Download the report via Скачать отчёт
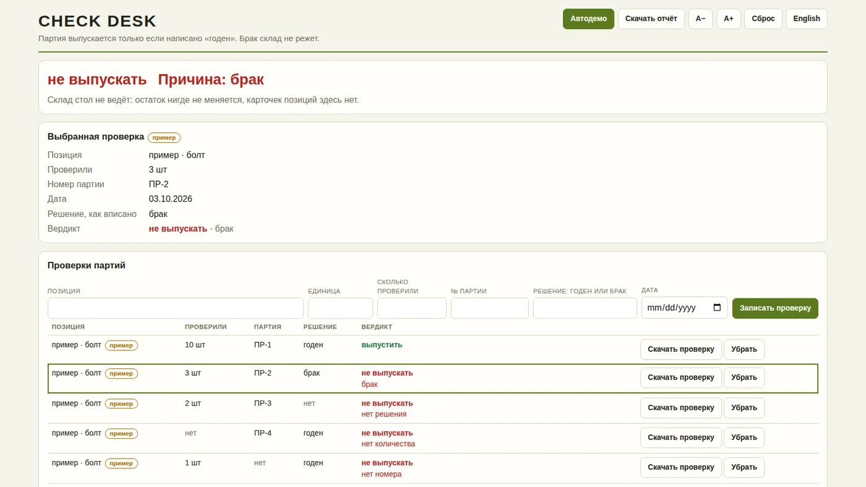Viewport: 866px width, 487px height. pos(651,19)
